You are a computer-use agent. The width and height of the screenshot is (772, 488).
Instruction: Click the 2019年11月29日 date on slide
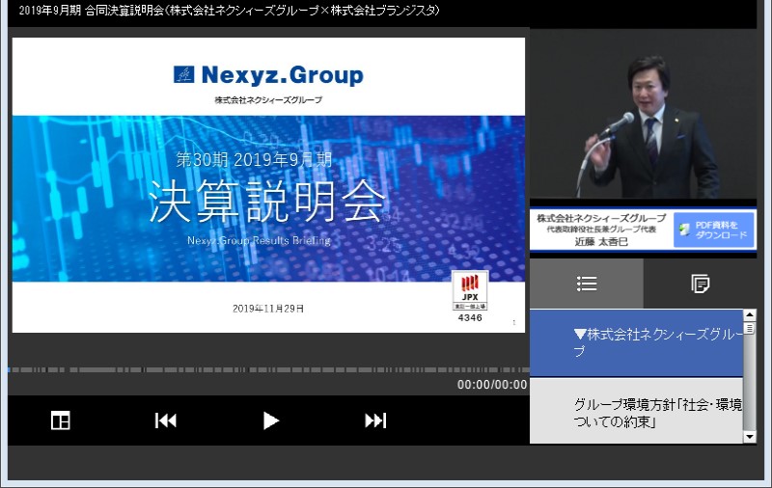pyautogui.click(x=268, y=309)
